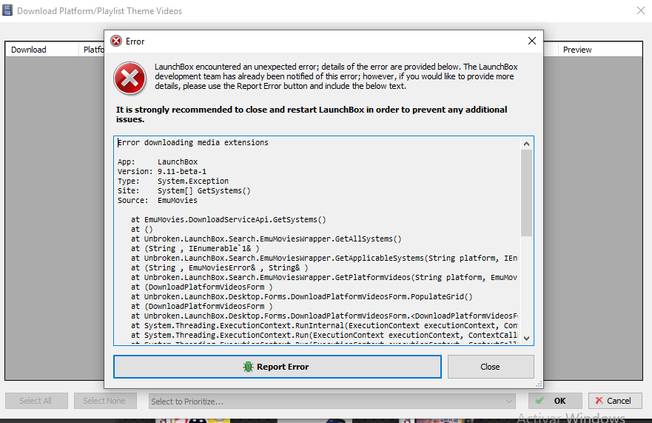This screenshot has height=423, width=652.
Task: Open the Select to Prioritize dropdown
Action: [332, 402]
